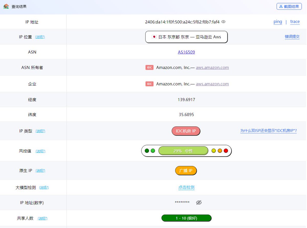Click the scissors 截图结果 button
The image size is (307, 228).
289,6
